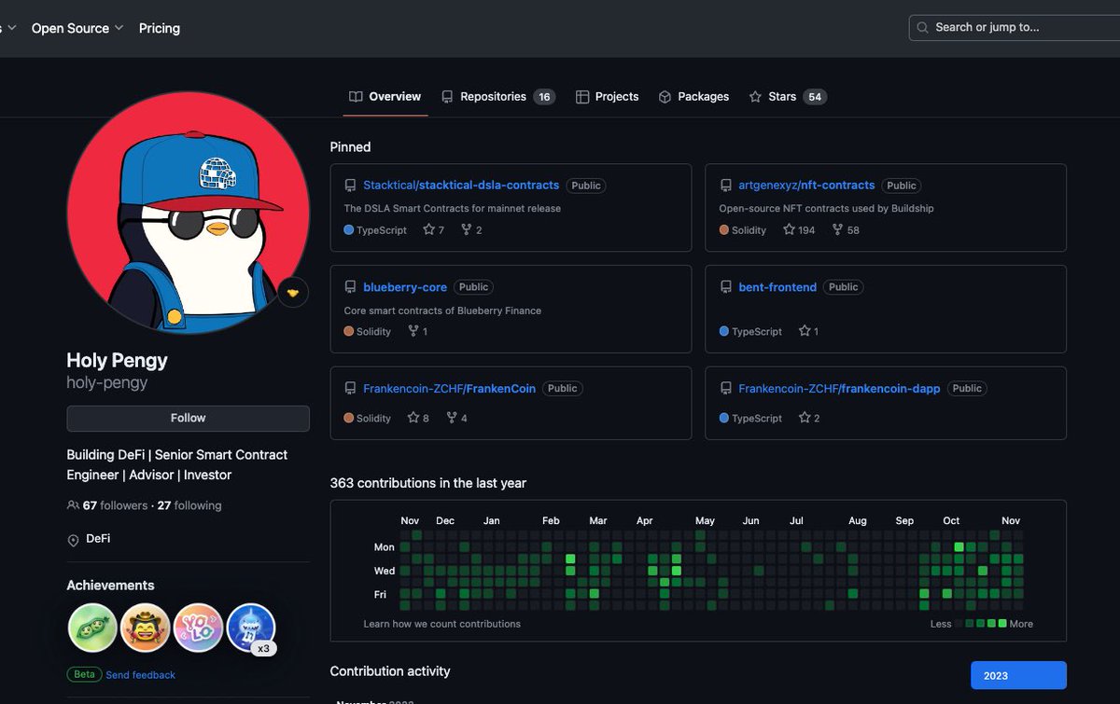View 2 stars on frankencoin-dapp
The height and width of the screenshot is (704, 1120).
click(x=809, y=418)
